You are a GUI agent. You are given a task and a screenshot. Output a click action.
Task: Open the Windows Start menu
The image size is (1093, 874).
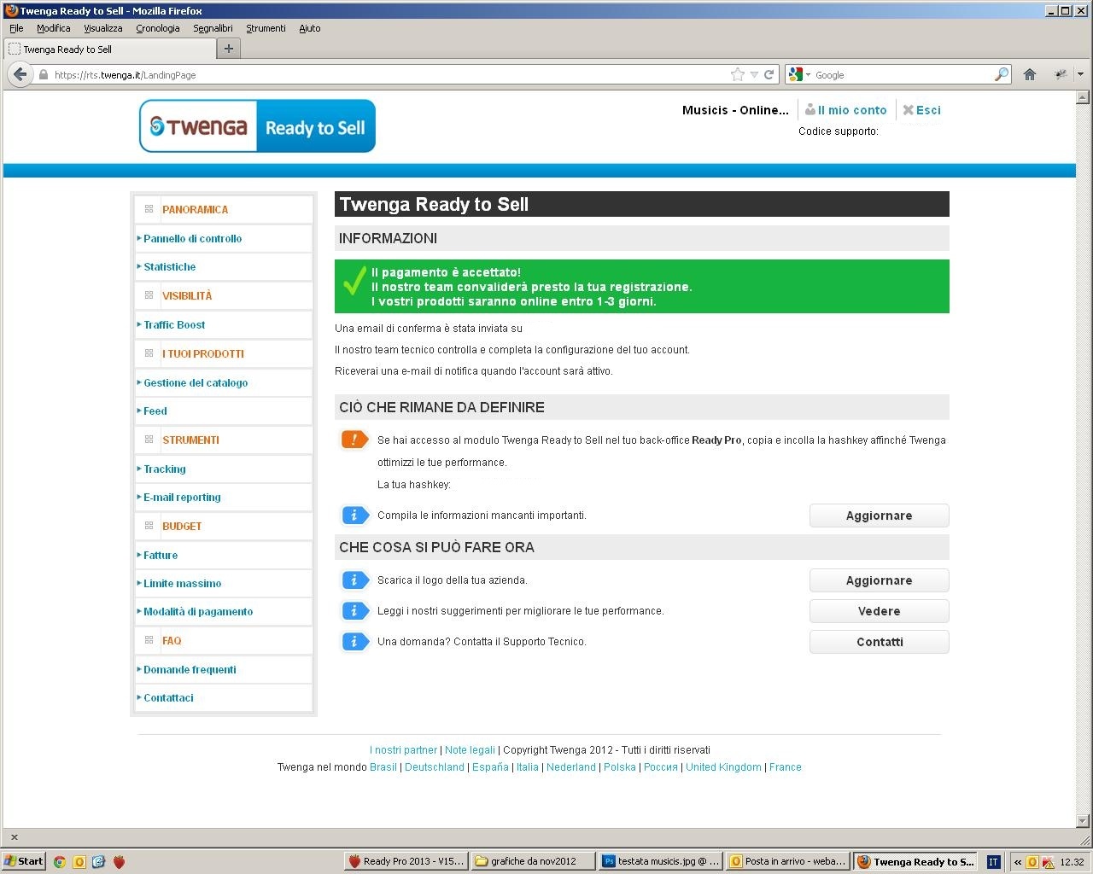tap(23, 861)
